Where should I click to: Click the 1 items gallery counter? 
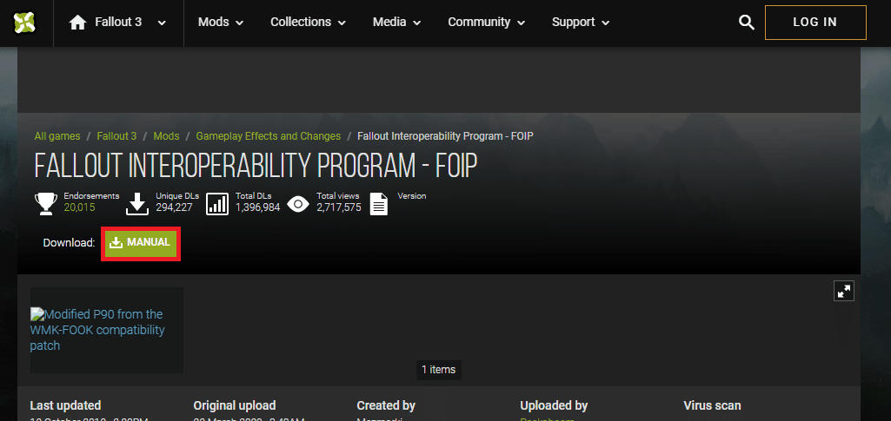click(439, 370)
